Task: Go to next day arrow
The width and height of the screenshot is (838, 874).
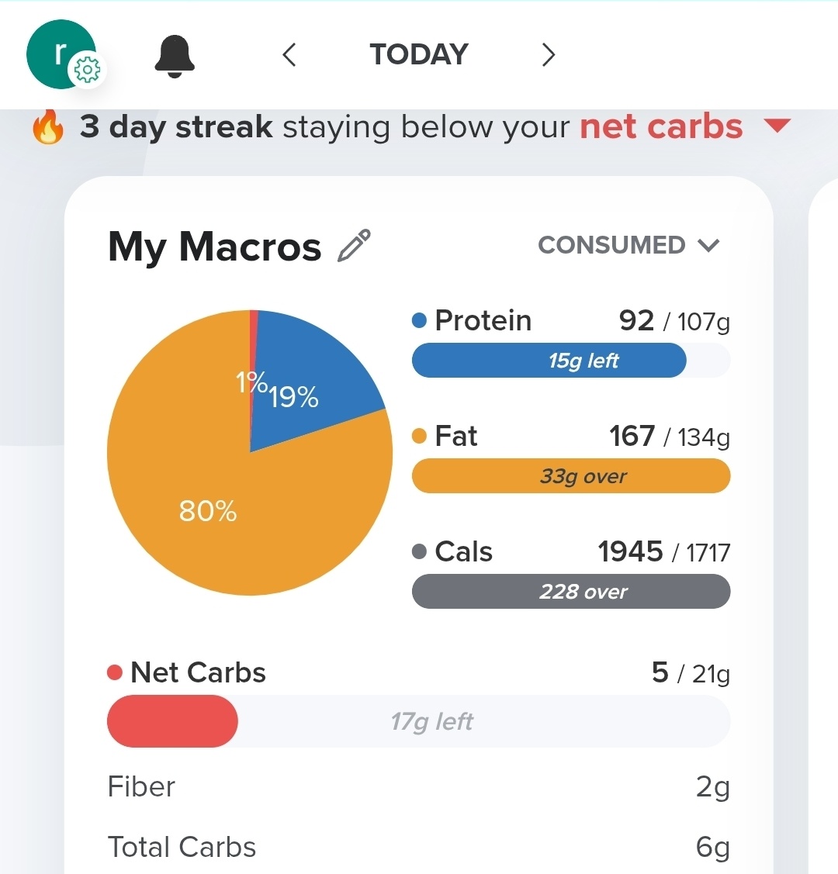Action: 549,55
